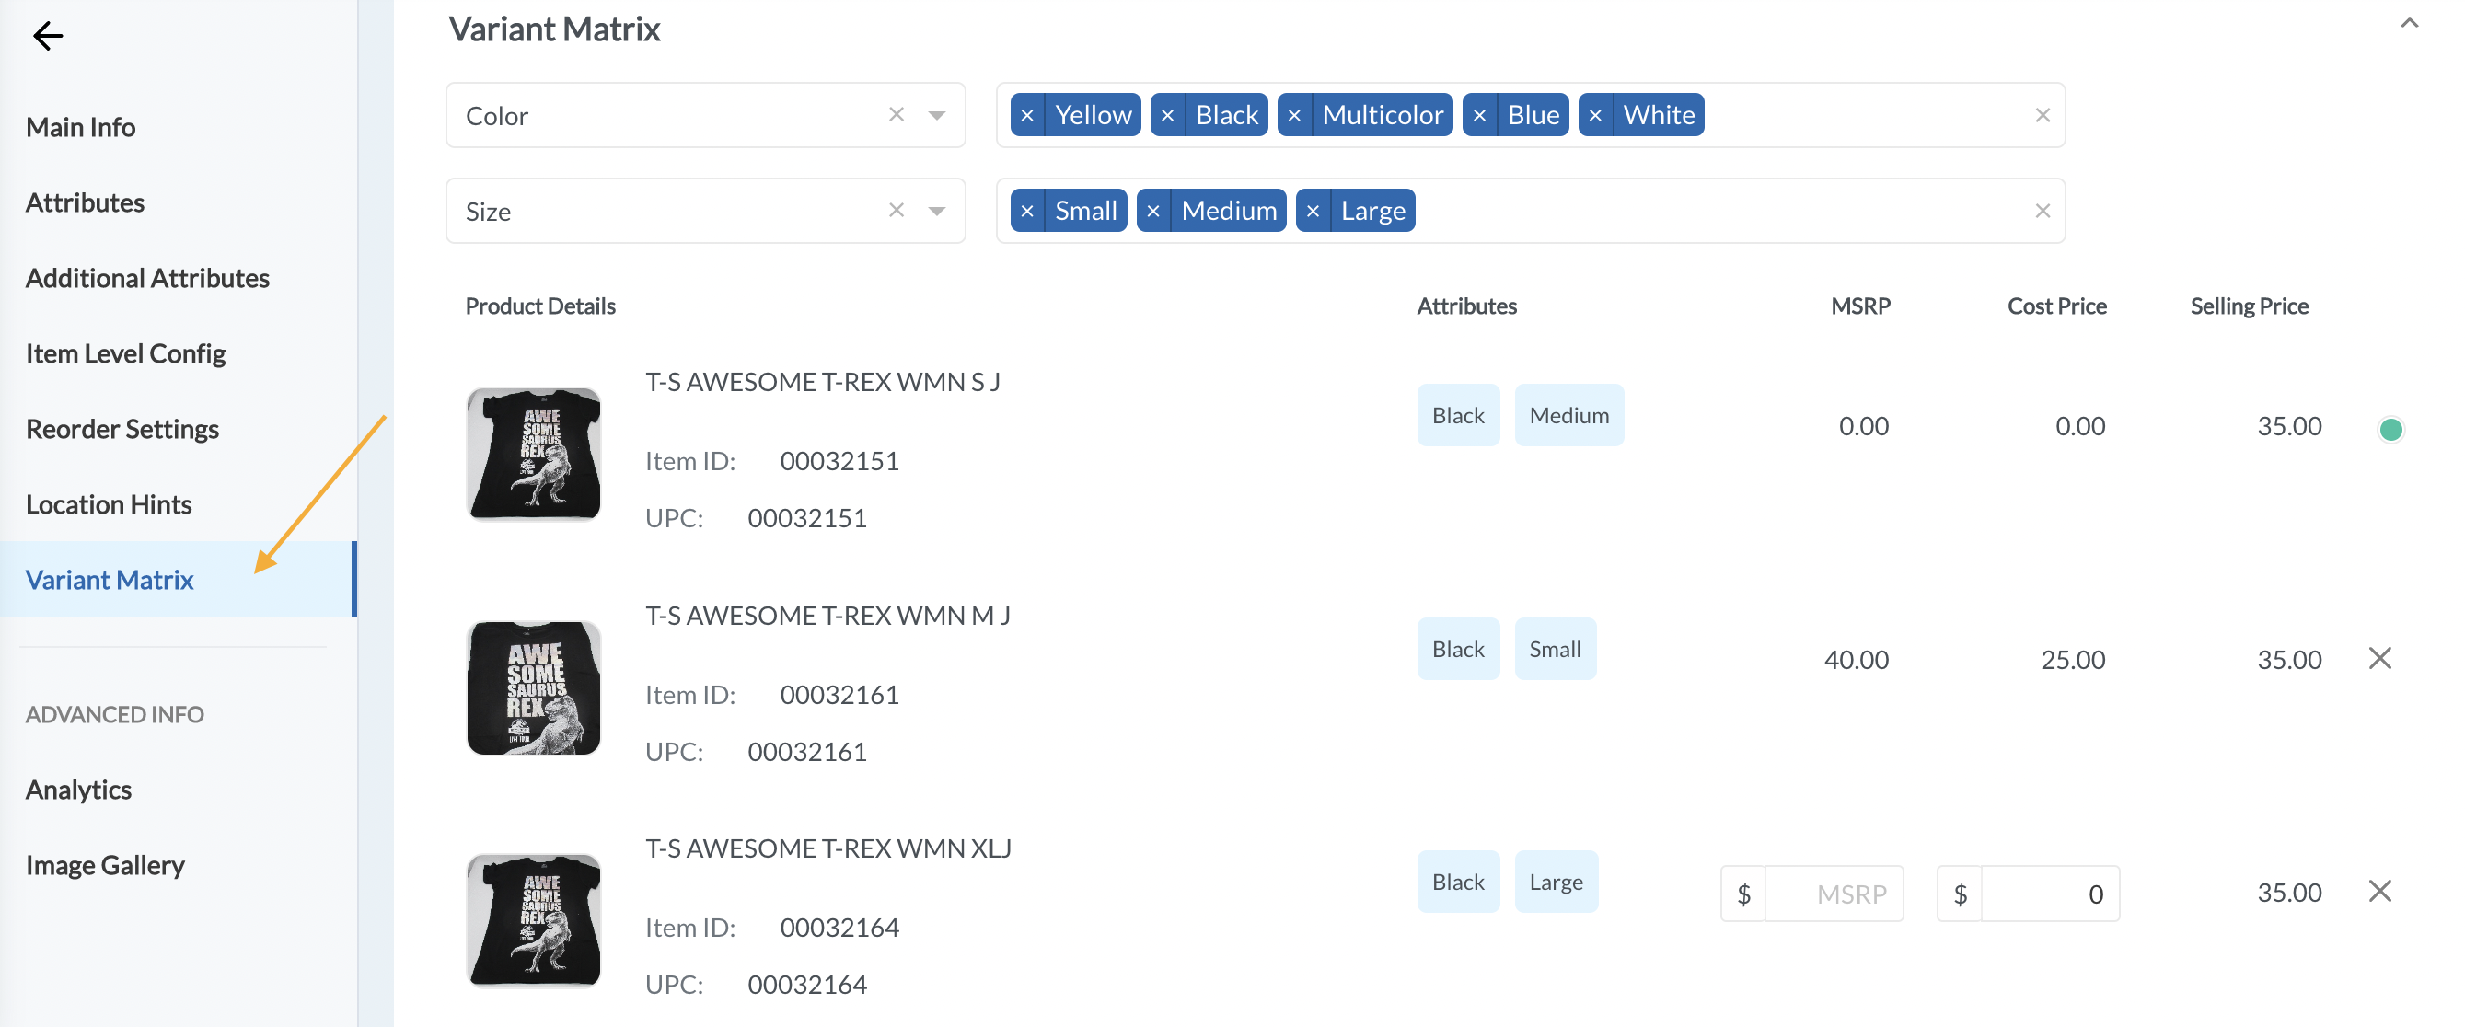Clear all color selections with the X
This screenshot has height=1027, width=2465.
tap(2042, 114)
